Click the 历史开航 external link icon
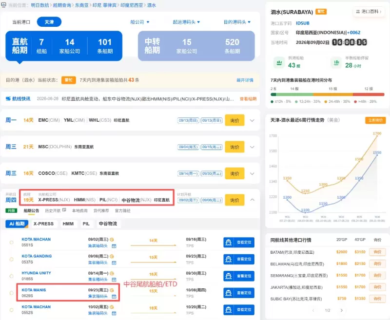390x320 pixels. [x=64, y=210]
